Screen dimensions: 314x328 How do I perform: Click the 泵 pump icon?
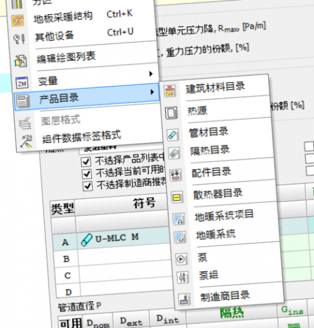[181, 259]
